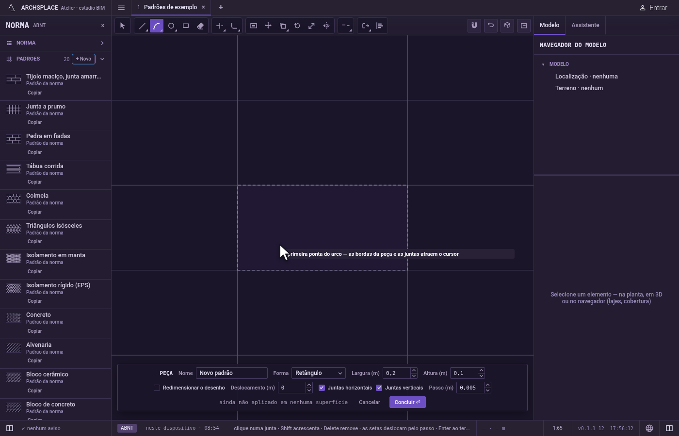The width and height of the screenshot is (679, 436).
Task: Expand the NORMA section chevron
Action: [102, 43]
